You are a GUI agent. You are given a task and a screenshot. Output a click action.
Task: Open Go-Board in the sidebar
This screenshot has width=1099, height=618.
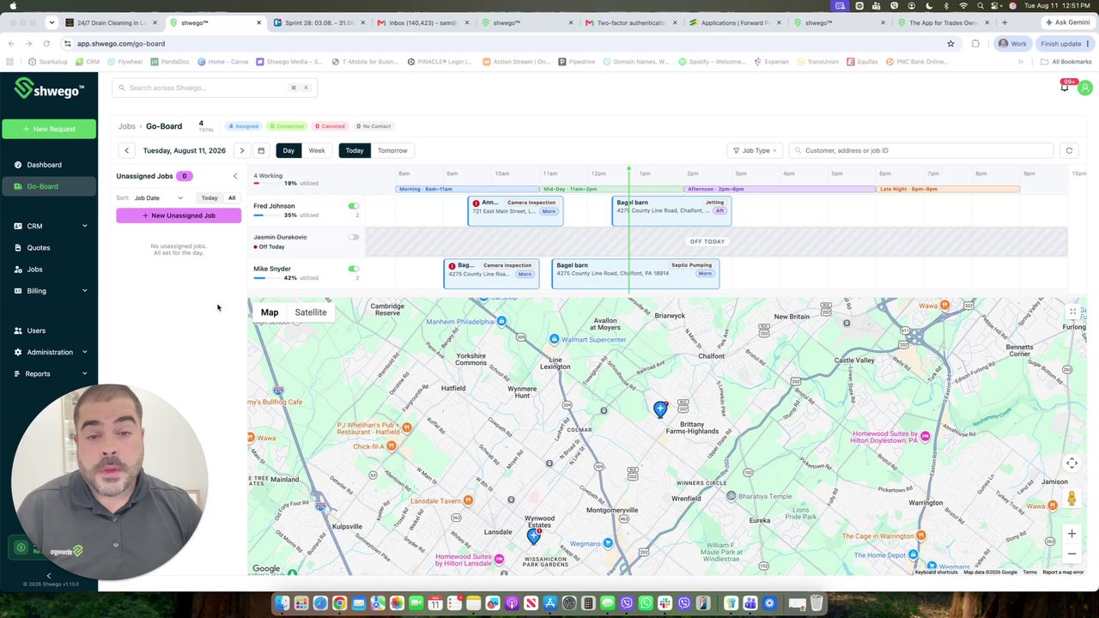(x=50, y=186)
